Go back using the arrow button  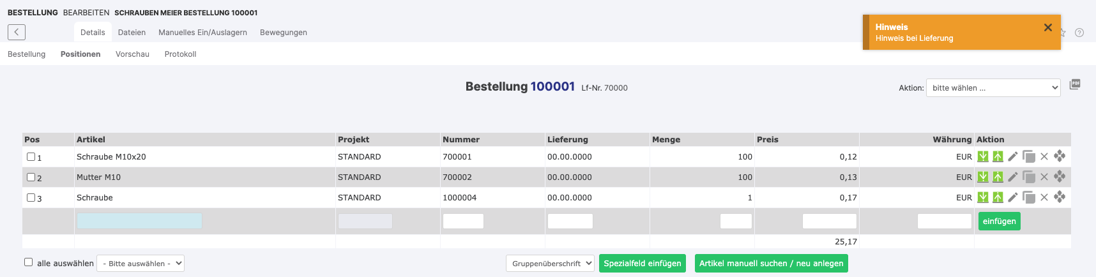pos(17,32)
